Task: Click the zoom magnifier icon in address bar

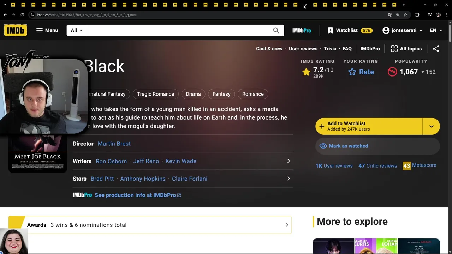Action: (x=398, y=15)
